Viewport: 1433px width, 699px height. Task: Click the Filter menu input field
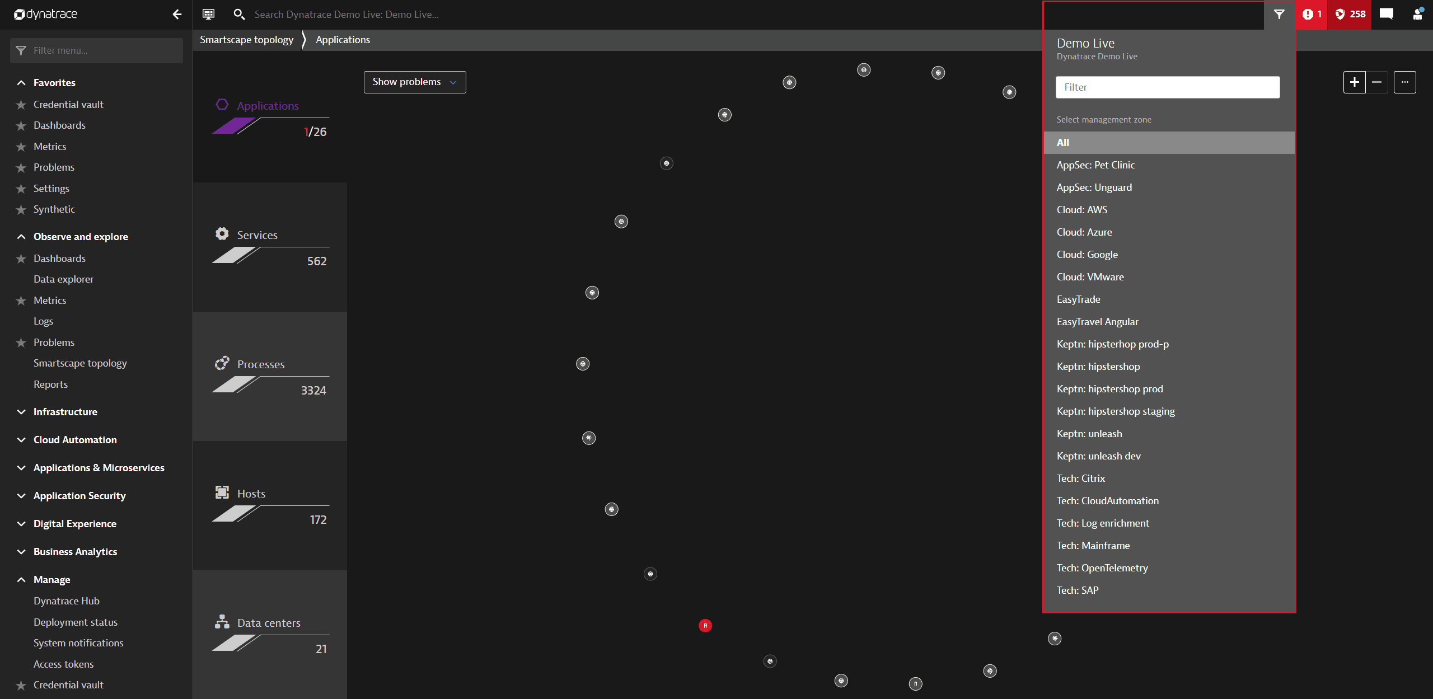96,51
